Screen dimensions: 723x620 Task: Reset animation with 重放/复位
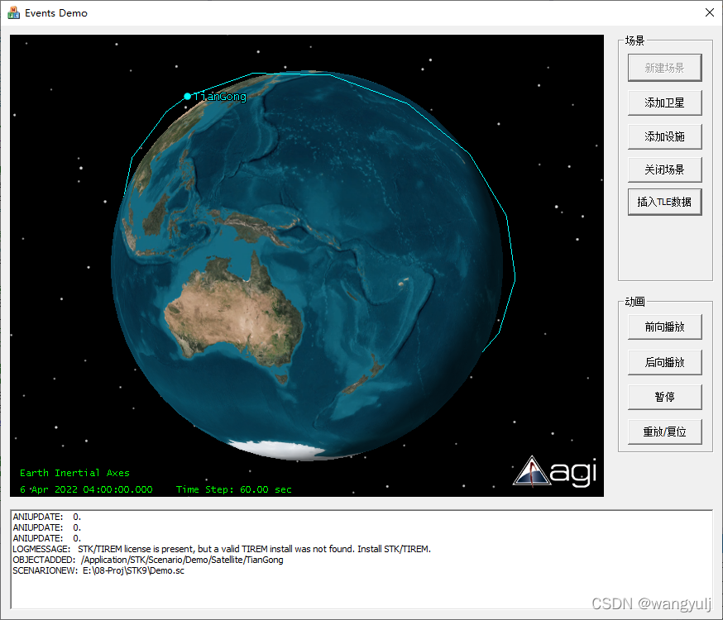click(664, 432)
